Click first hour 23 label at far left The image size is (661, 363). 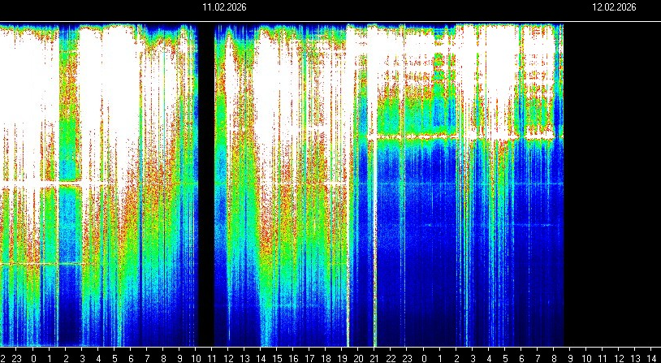(x=17, y=357)
